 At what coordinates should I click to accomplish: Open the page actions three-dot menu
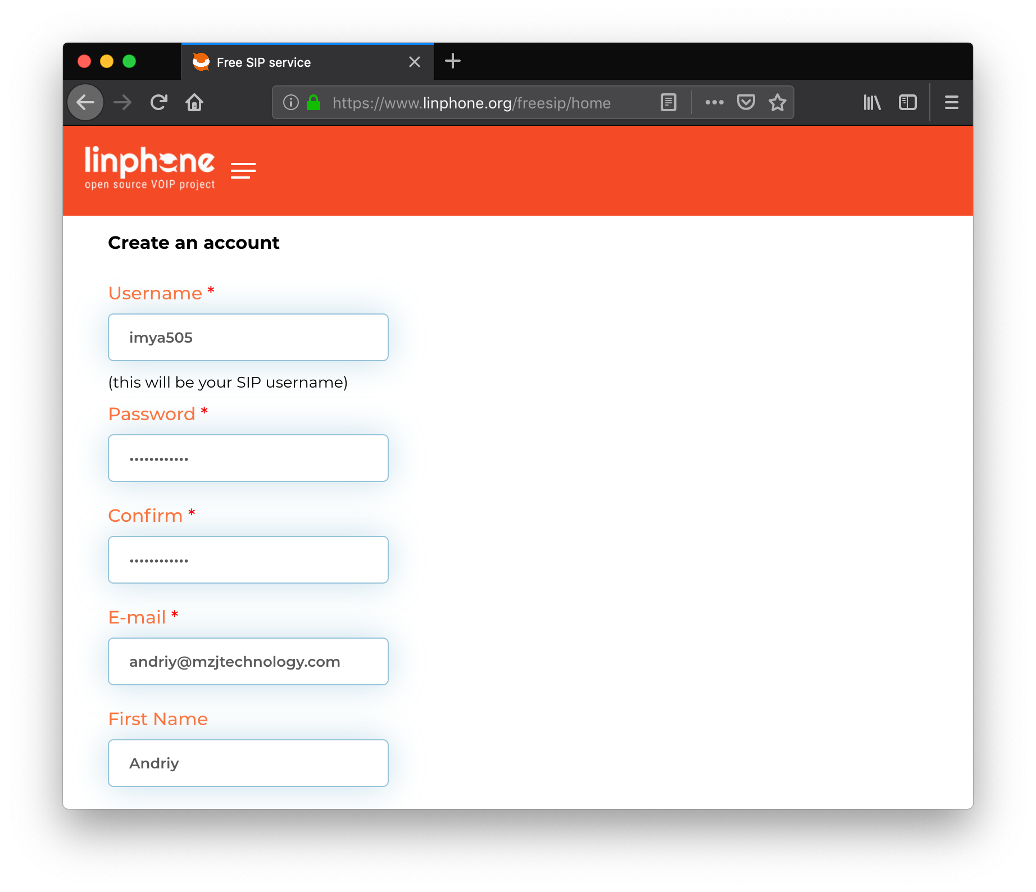[714, 102]
